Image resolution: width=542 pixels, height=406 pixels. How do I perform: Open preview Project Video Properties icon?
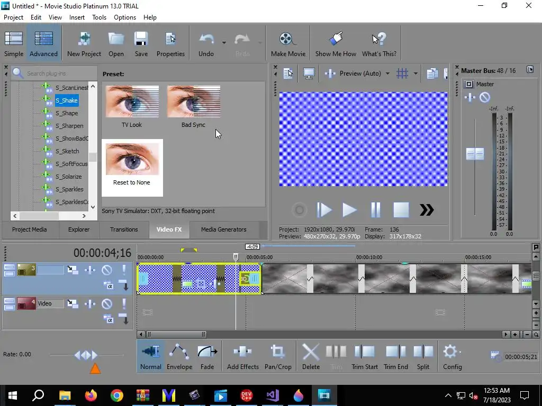click(288, 73)
